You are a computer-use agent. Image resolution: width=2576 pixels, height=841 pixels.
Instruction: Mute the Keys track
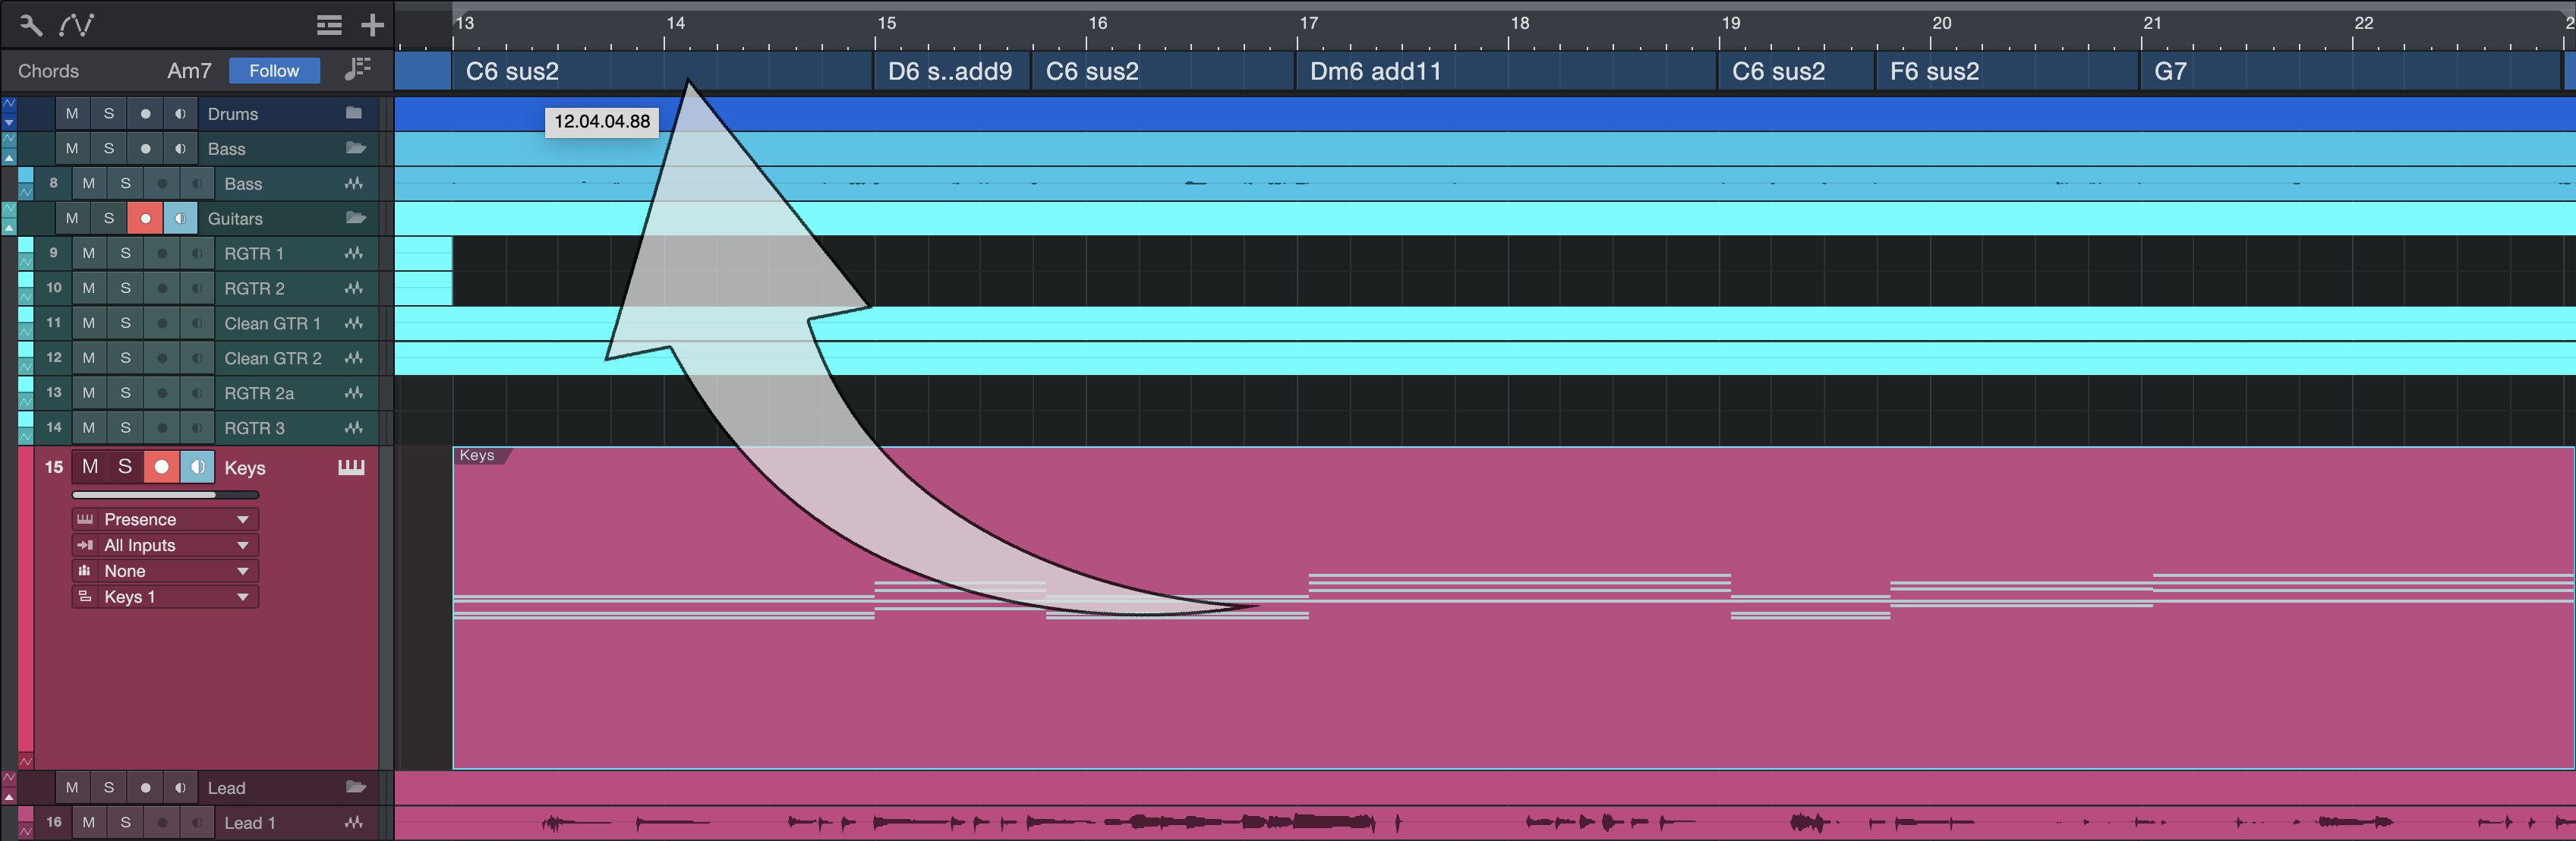point(90,467)
